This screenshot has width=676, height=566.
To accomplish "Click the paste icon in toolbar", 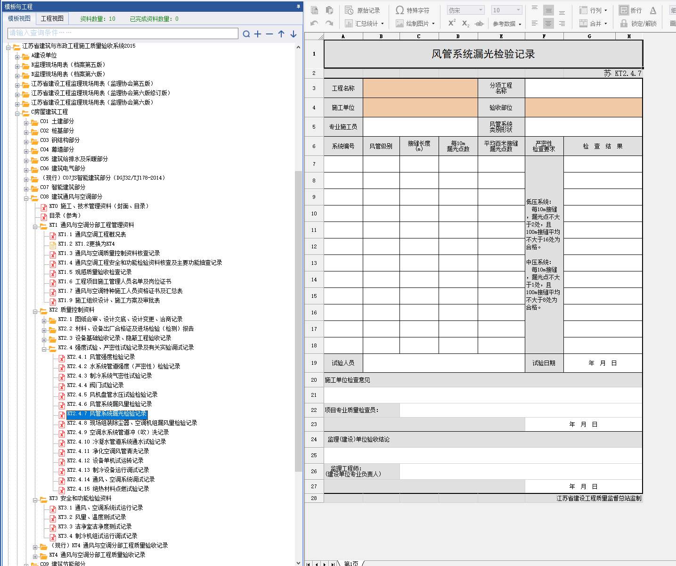I will (x=329, y=10).
